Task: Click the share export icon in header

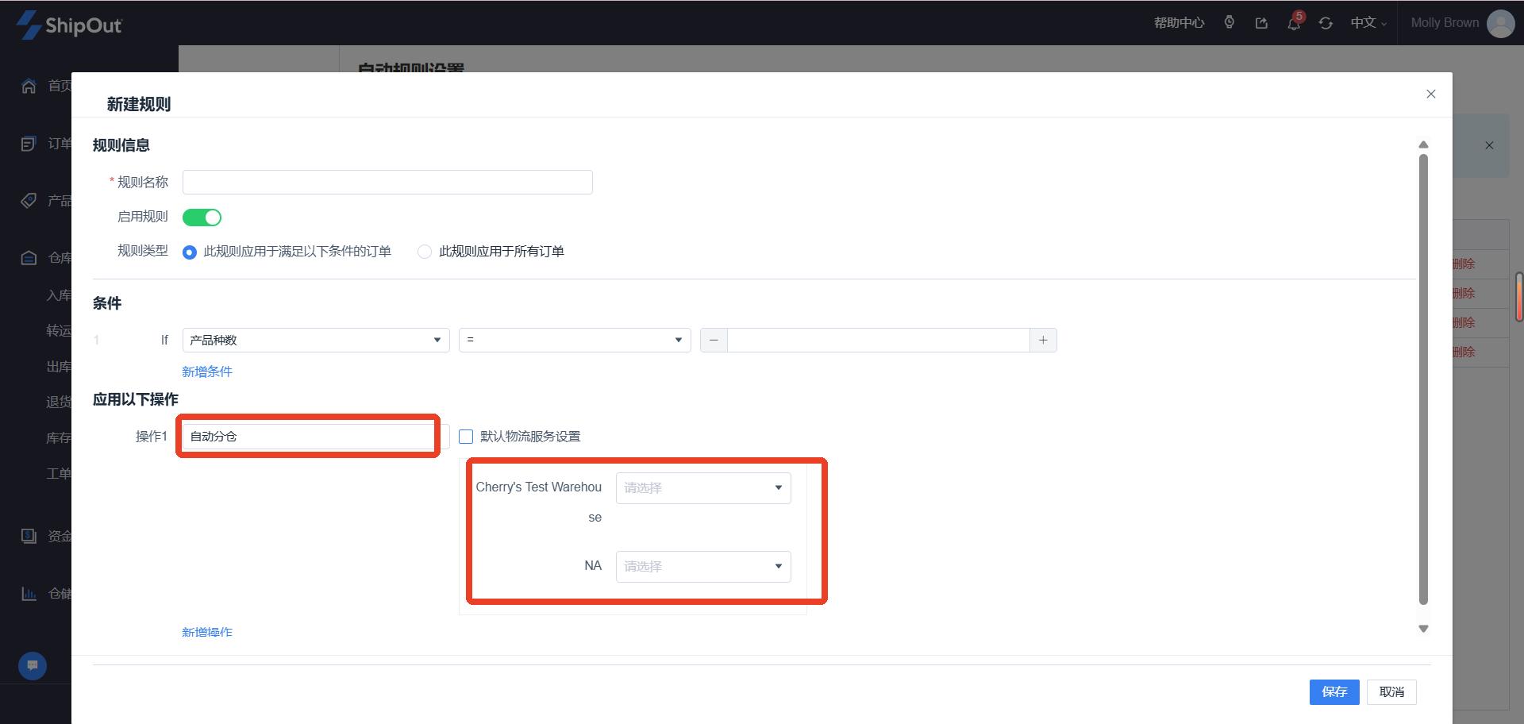Action: (1261, 23)
